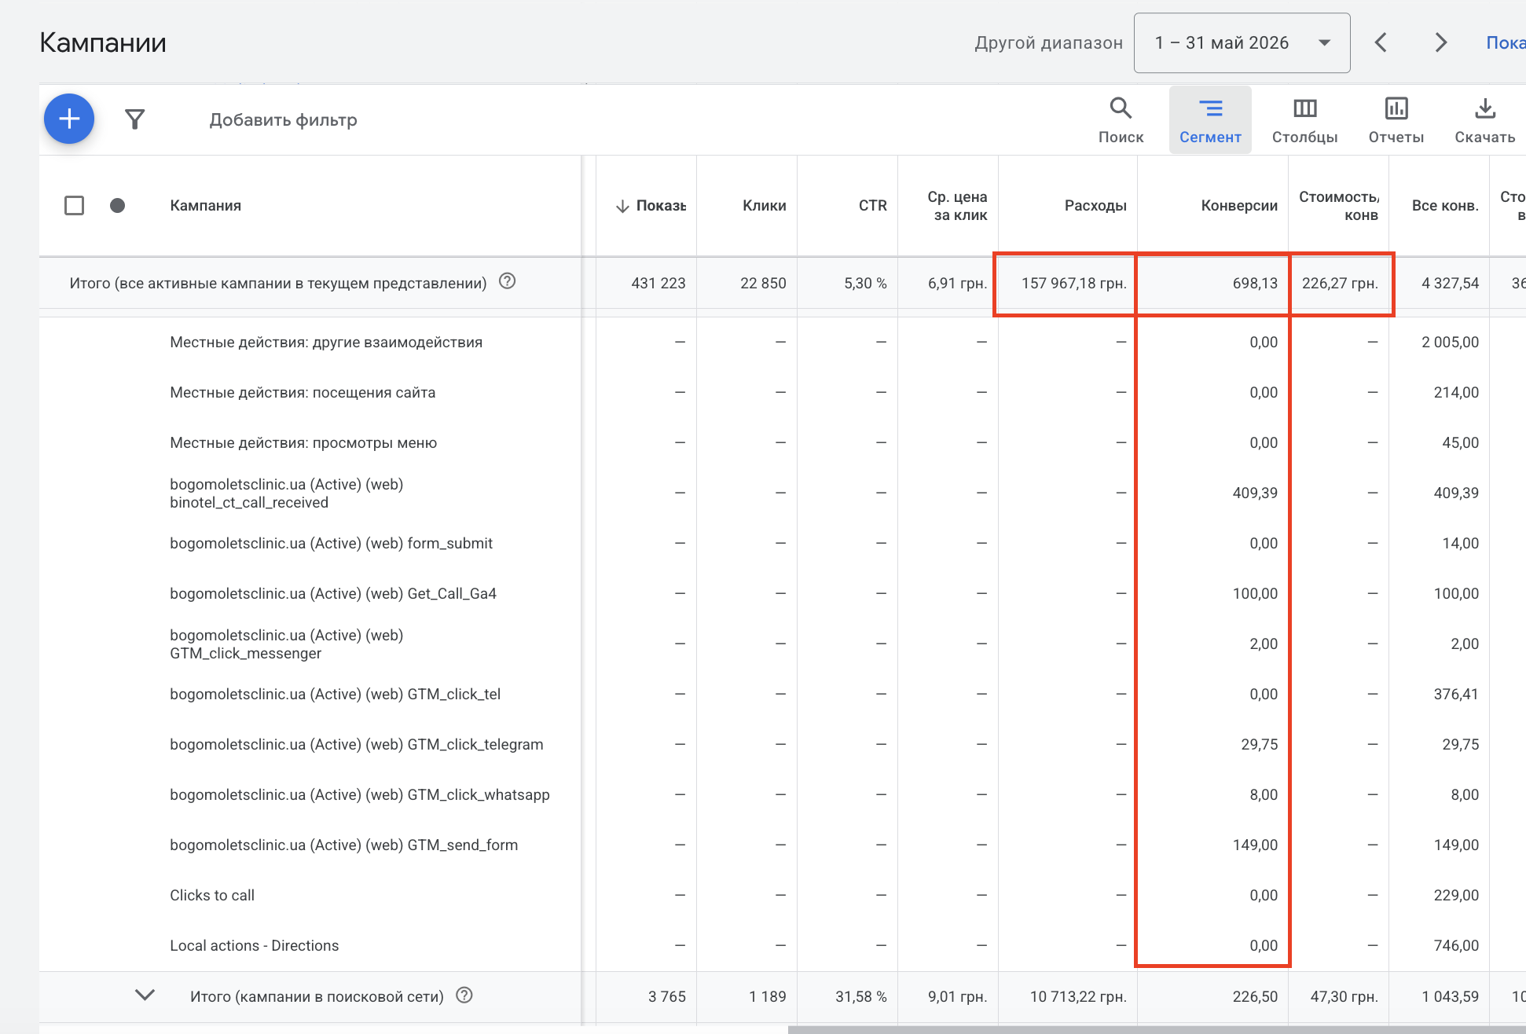Select row bogomoletsclinic.ua form_submit

coord(332,543)
